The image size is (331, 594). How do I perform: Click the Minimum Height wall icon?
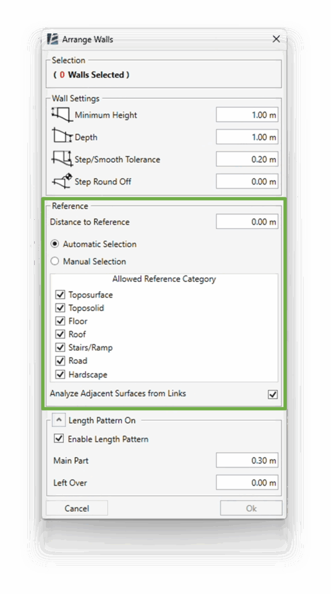pyautogui.click(x=61, y=114)
